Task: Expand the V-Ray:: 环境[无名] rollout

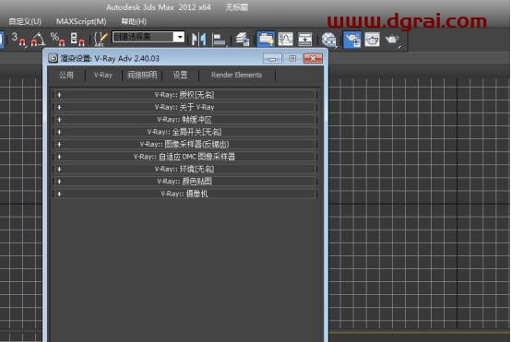Action: point(184,169)
